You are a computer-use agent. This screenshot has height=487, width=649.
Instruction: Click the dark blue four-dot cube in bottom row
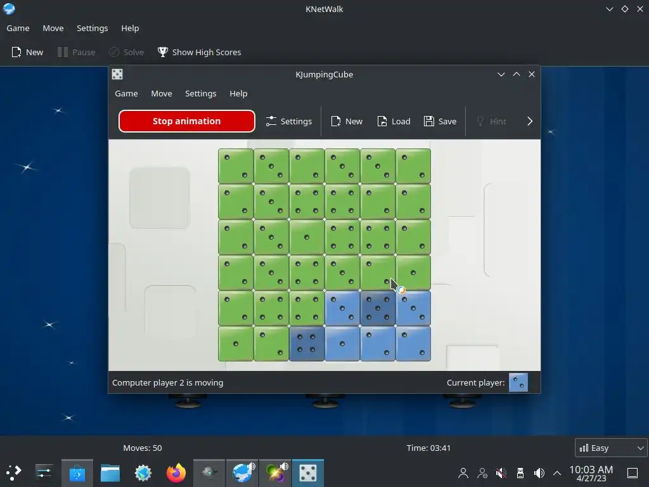[x=307, y=343]
